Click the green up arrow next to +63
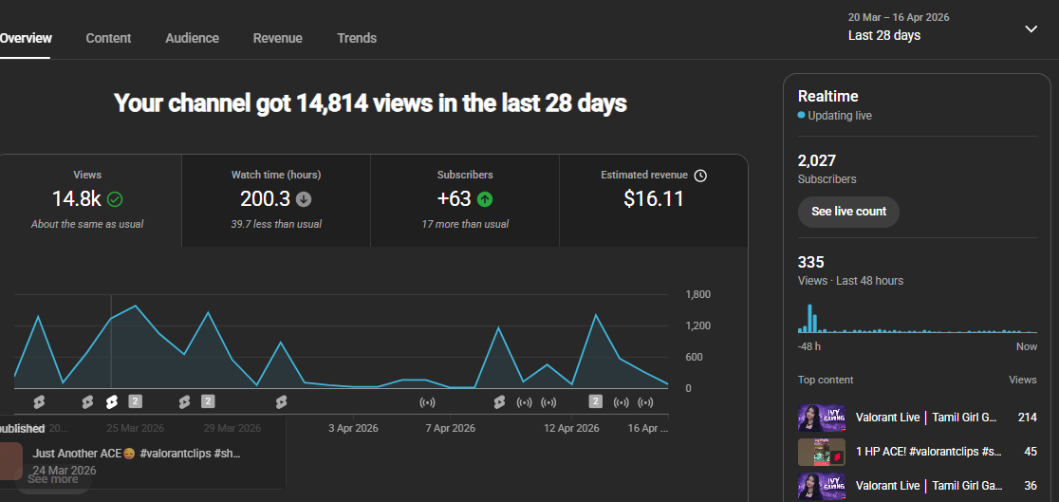1059x502 pixels. pyautogui.click(x=485, y=199)
